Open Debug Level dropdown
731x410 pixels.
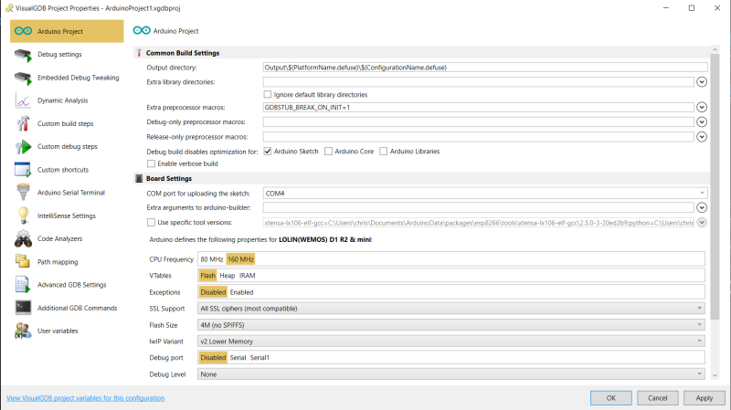pos(451,374)
